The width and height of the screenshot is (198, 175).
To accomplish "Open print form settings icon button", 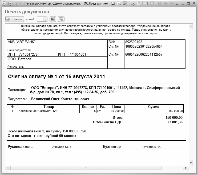I will [x=61, y=19].
